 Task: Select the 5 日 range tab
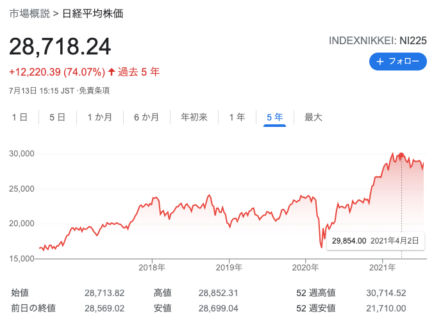click(57, 117)
